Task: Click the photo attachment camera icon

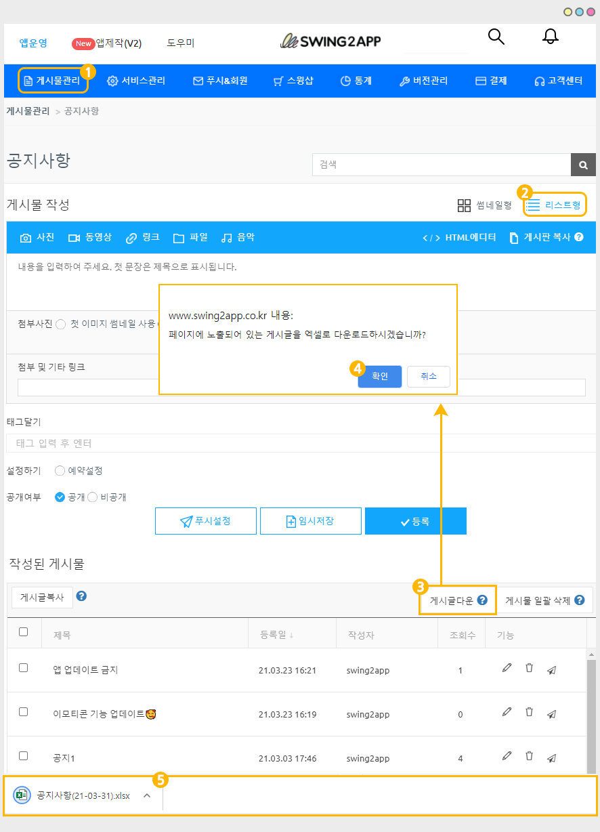Action: pyautogui.click(x=26, y=238)
